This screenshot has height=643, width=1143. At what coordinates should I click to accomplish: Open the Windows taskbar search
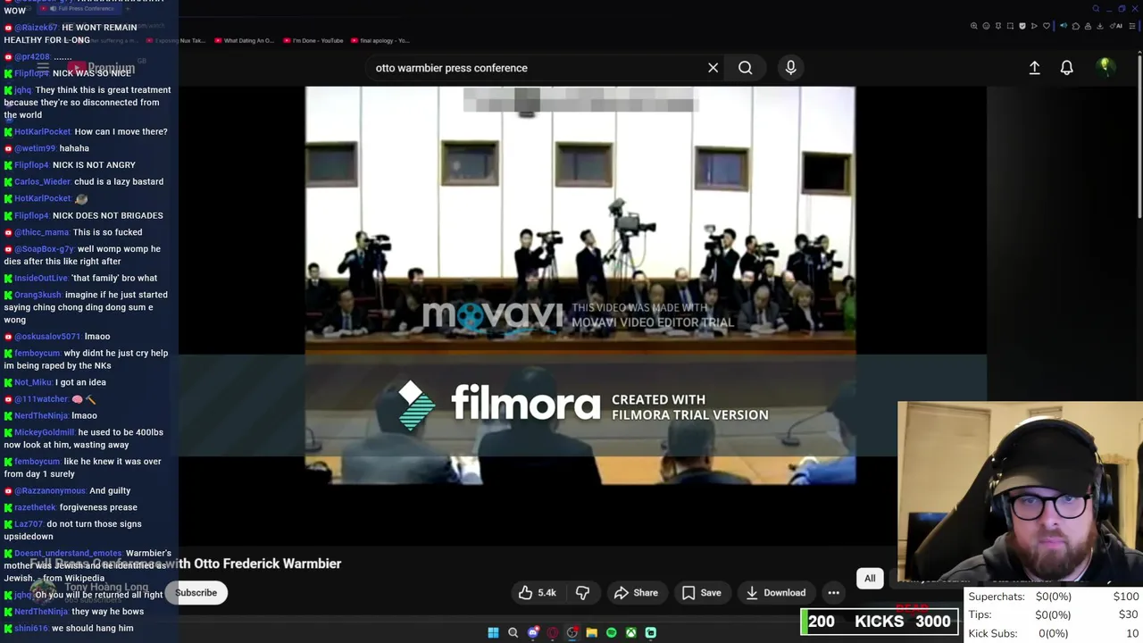tap(513, 632)
